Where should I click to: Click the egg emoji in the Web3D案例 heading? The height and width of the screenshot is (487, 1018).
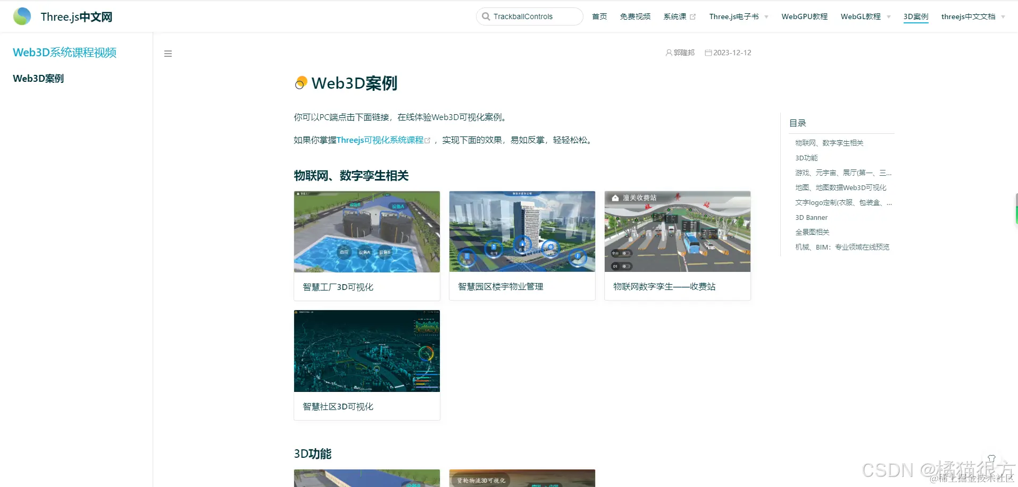point(301,83)
